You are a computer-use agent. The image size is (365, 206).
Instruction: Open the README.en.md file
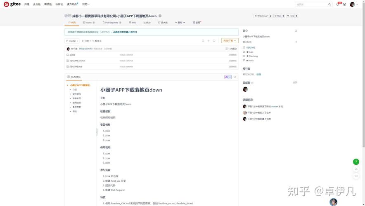click(x=77, y=61)
